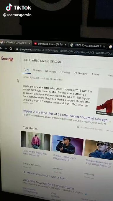Screen dimensions: 113x201
Task: Go back with the browser back arrow
Action: [1, 48]
